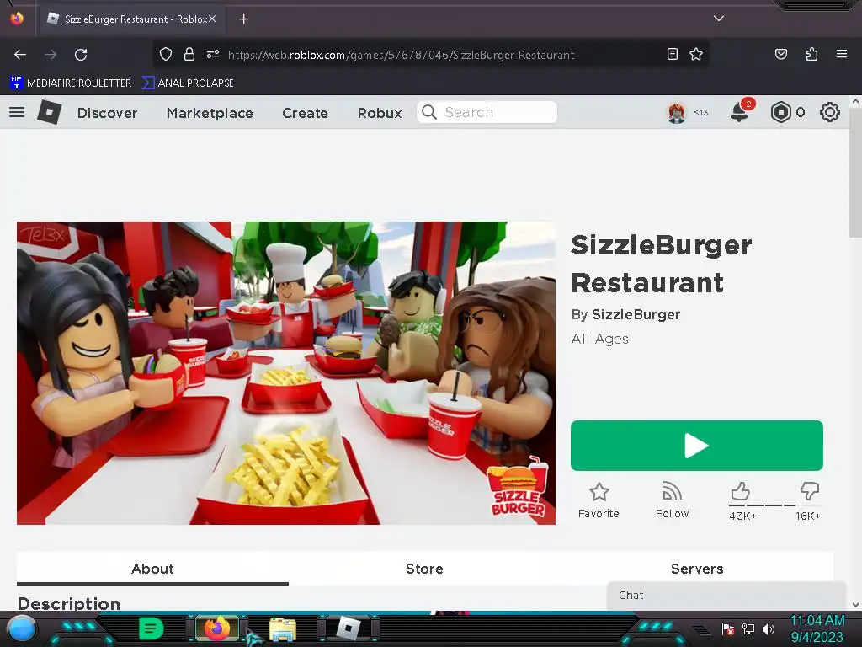Open File Explorer from the taskbar
Image resolution: width=862 pixels, height=647 pixels.
[283, 629]
